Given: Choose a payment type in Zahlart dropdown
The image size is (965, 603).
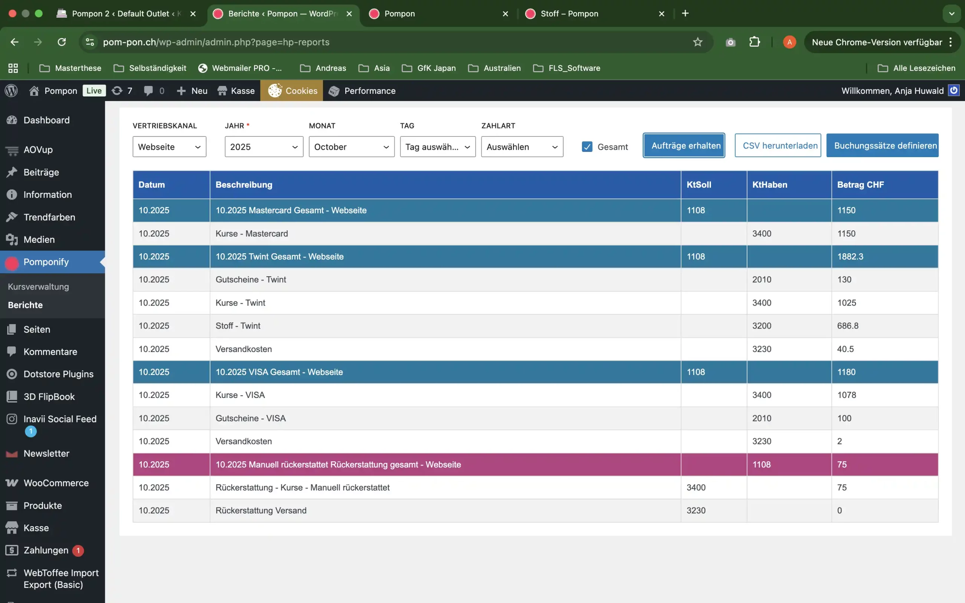Looking at the screenshot, I should (x=522, y=147).
